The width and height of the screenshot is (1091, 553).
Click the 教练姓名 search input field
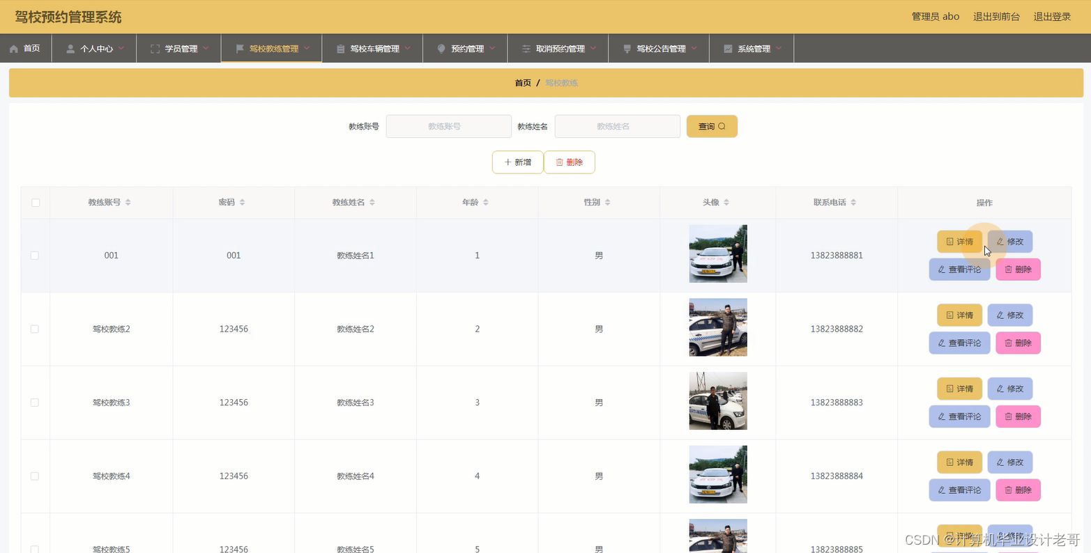(618, 126)
